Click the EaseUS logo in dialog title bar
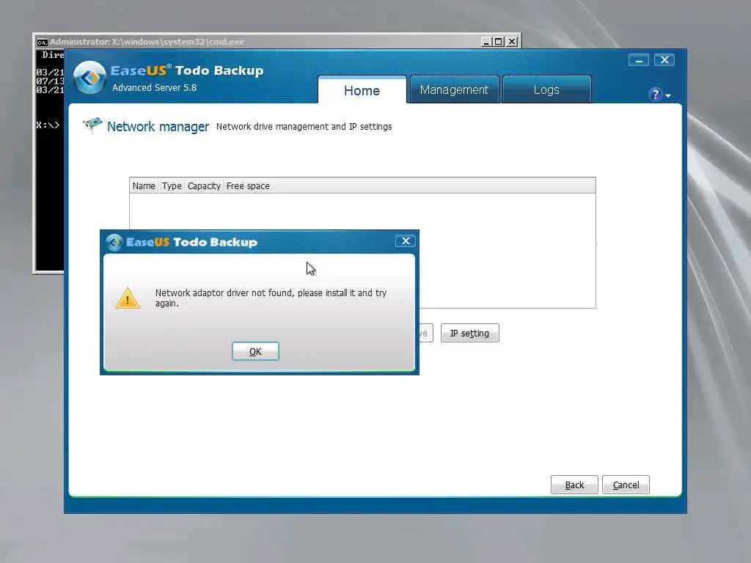 tap(114, 242)
